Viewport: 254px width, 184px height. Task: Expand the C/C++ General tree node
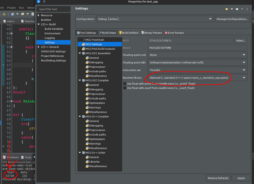39,47
